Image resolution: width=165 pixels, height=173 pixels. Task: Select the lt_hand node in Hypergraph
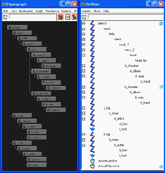[56, 110]
